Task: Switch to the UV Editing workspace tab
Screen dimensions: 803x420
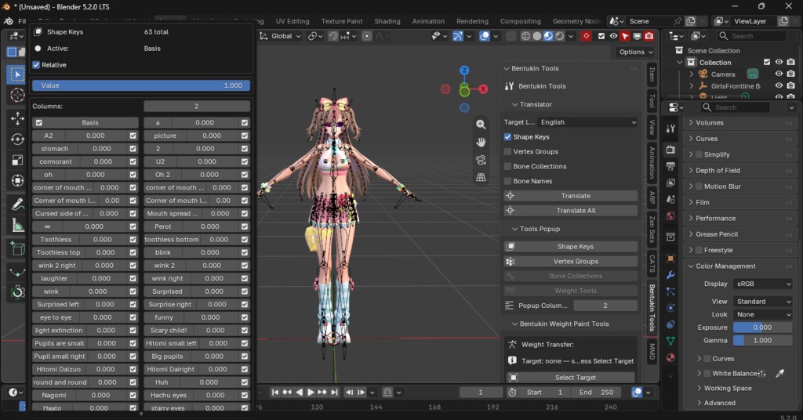Action: pos(292,21)
